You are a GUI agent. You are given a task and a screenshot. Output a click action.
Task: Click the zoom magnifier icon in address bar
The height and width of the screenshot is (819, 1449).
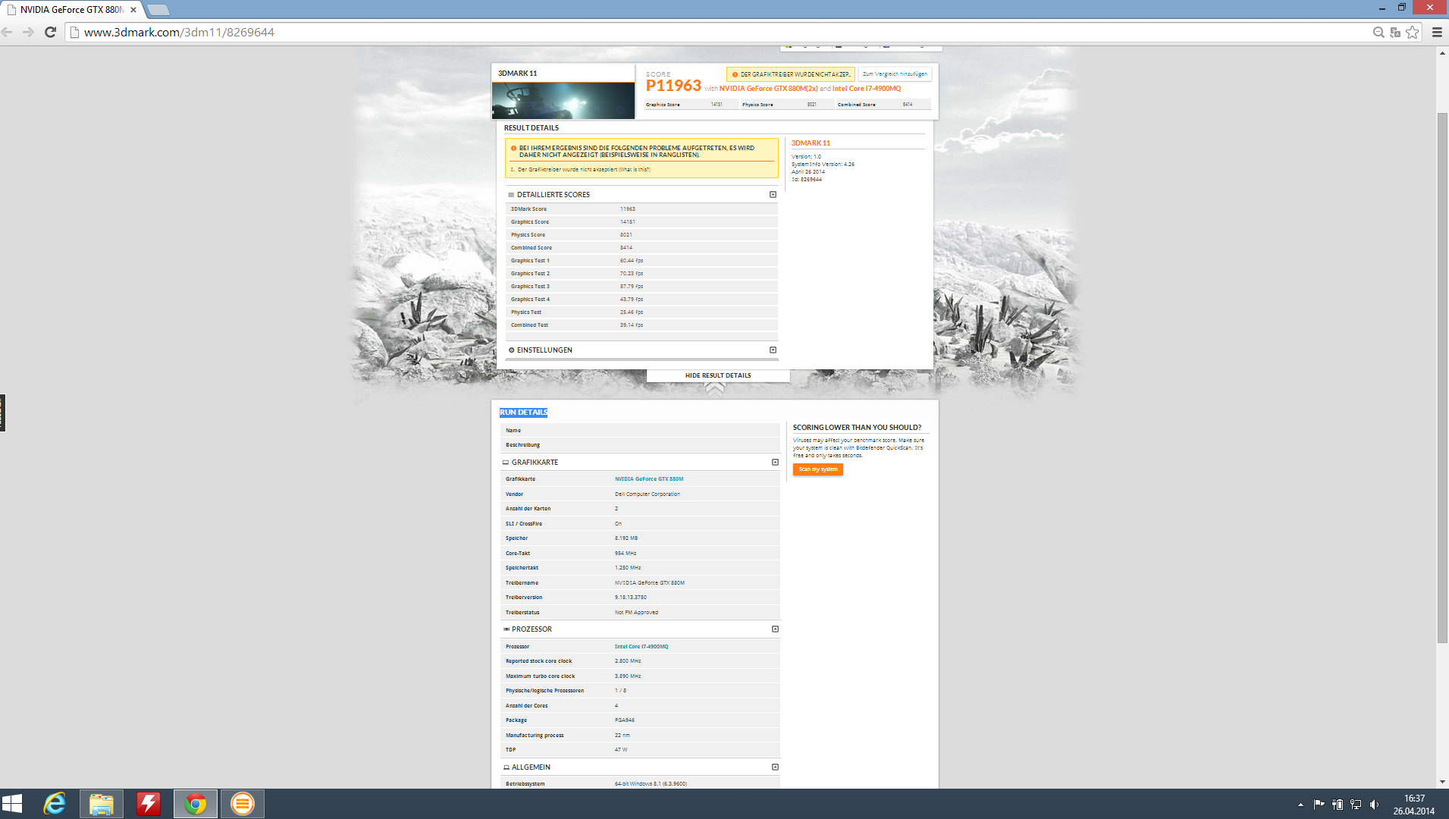tap(1378, 32)
